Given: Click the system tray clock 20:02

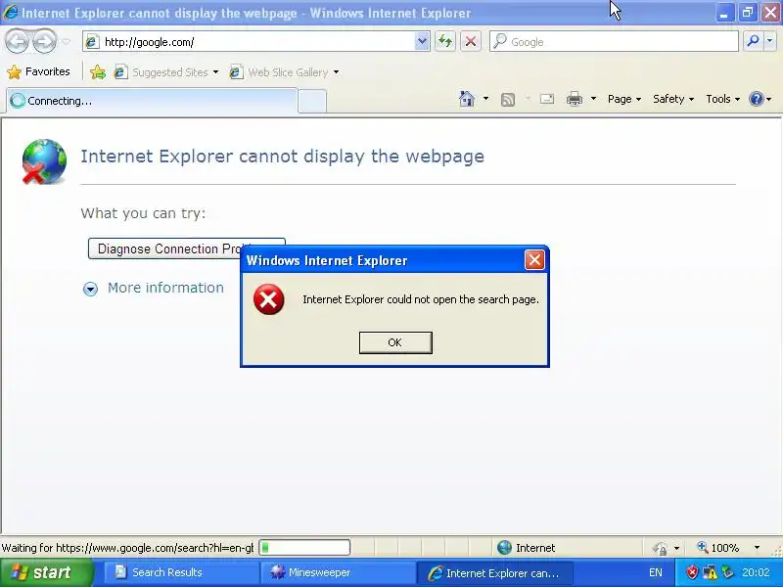Looking at the screenshot, I should 756,572.
